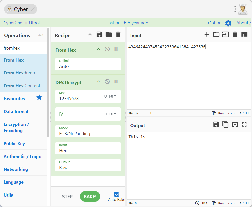Screen dimensions: 252x207
Task: Load a recipe from folder icon
Action: pyautogui.click(x=109, y=34)
